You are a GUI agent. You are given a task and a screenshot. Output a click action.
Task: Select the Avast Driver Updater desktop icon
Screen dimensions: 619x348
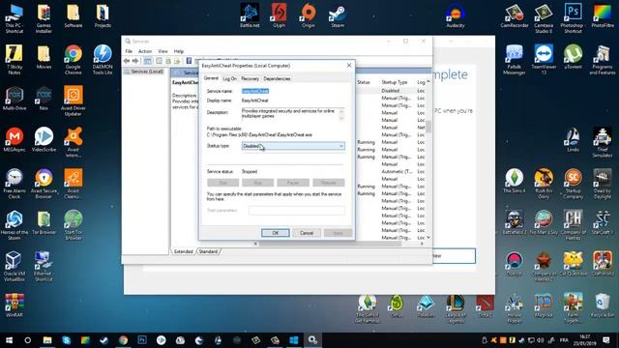74,101
